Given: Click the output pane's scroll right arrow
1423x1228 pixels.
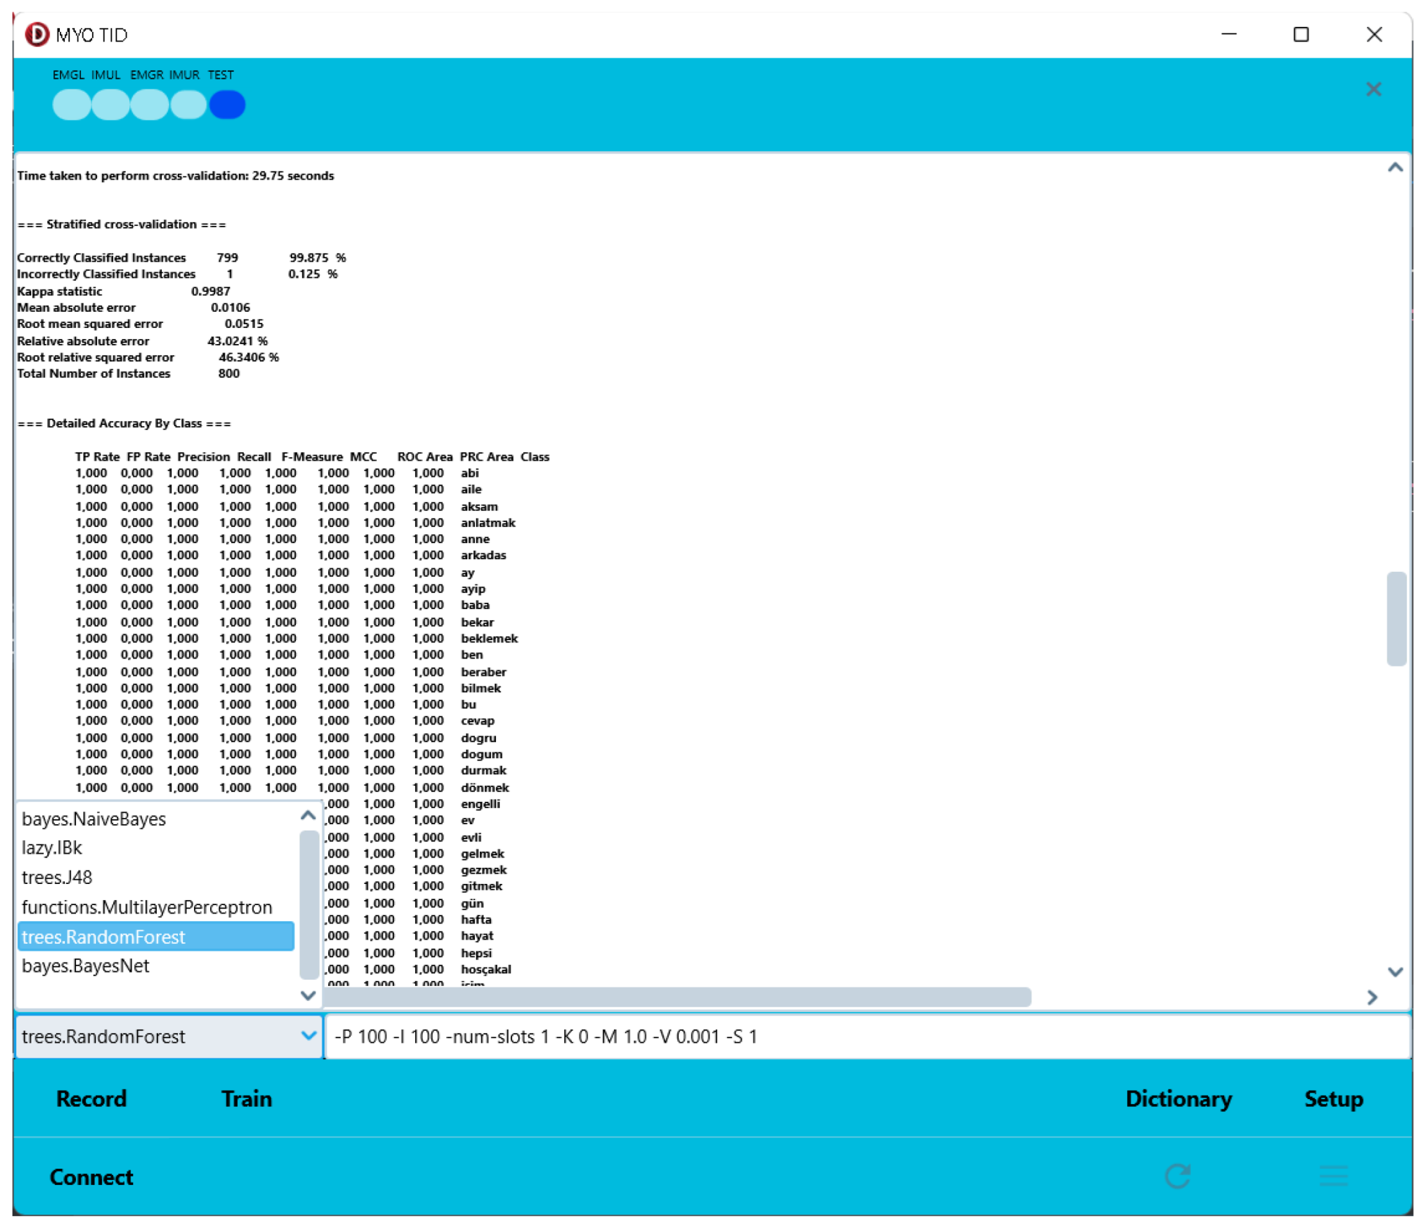Looking at the screenshot, I should (x=1372, y=997).
